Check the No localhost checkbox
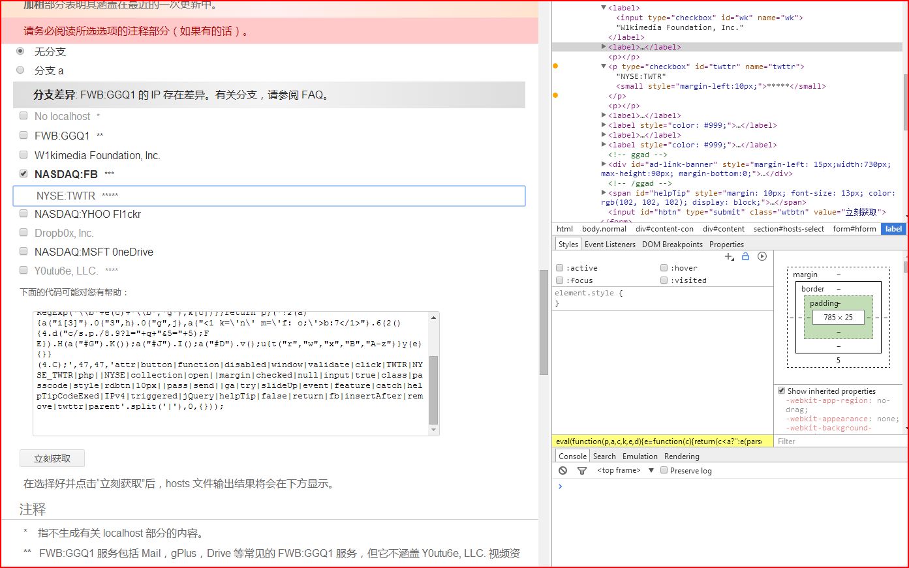The height and width of the screenshot is (568, 909). pos(23,115)
